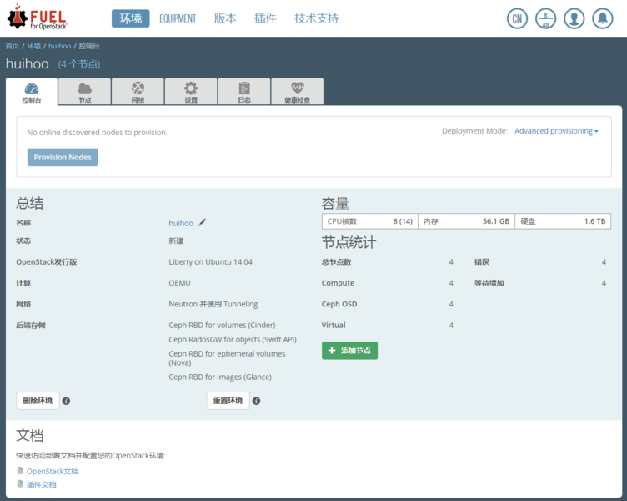Select EQUIPMENT in the top navigation
627x501 pixels.
click(x=178, y=18)
